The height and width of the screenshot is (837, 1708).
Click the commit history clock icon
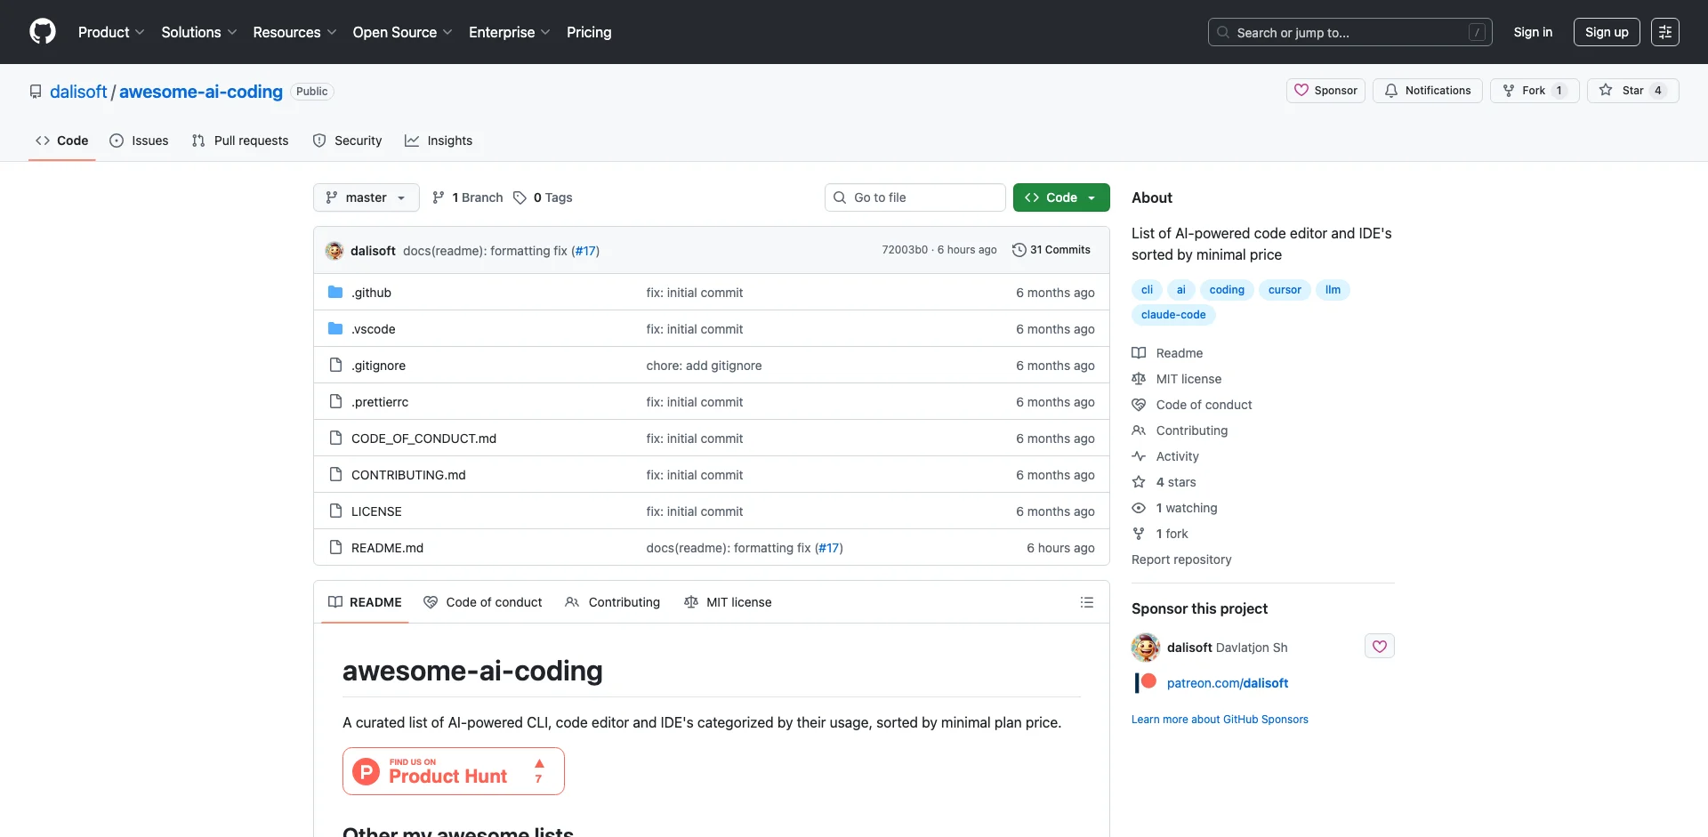point(1019,250)
